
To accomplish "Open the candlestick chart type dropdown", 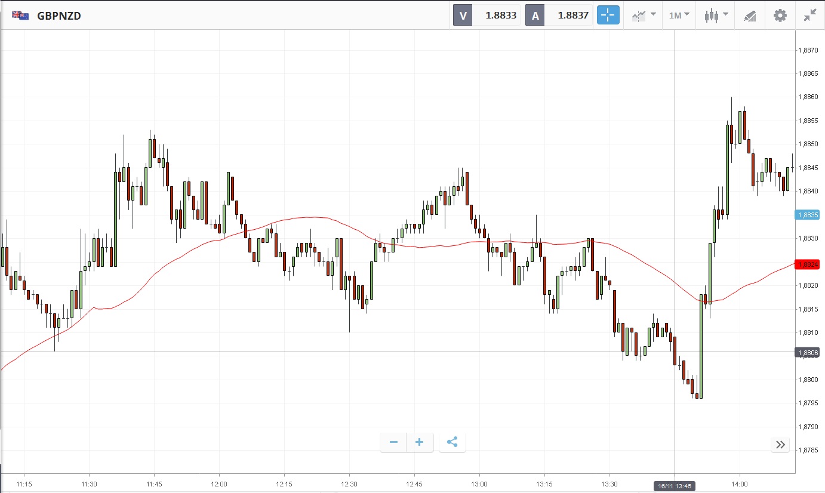I will 716,16.
